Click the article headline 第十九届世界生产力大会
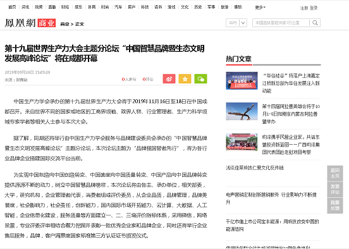 (104, 54)
